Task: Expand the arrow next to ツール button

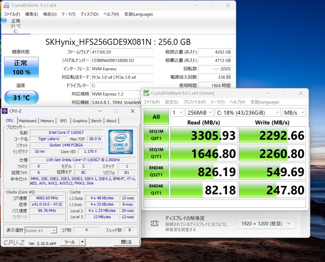Action: coord(83,242)
